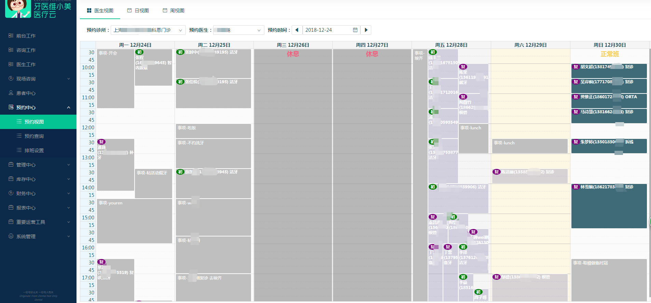Click the 重要运营工具 sidebar icon
The height and width of the screenshot is (303, 651).
click(x=11, y=222)
